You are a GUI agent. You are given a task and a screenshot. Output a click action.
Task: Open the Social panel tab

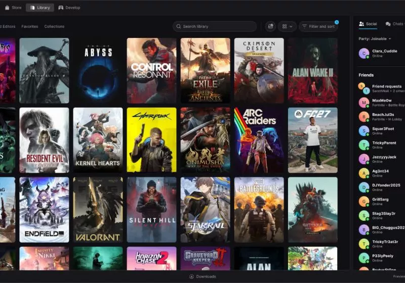368,24
